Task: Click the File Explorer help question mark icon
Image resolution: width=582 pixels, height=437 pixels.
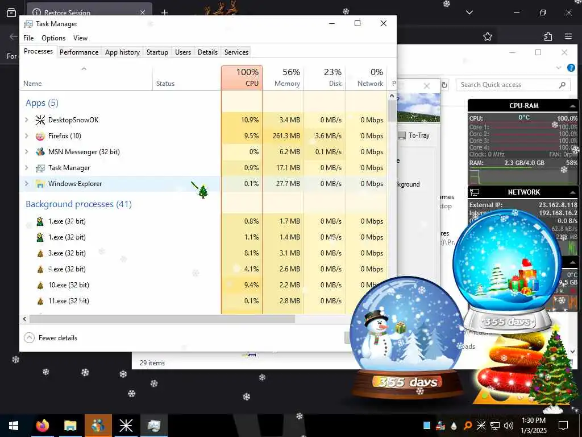Action: (x=571, y=68)
